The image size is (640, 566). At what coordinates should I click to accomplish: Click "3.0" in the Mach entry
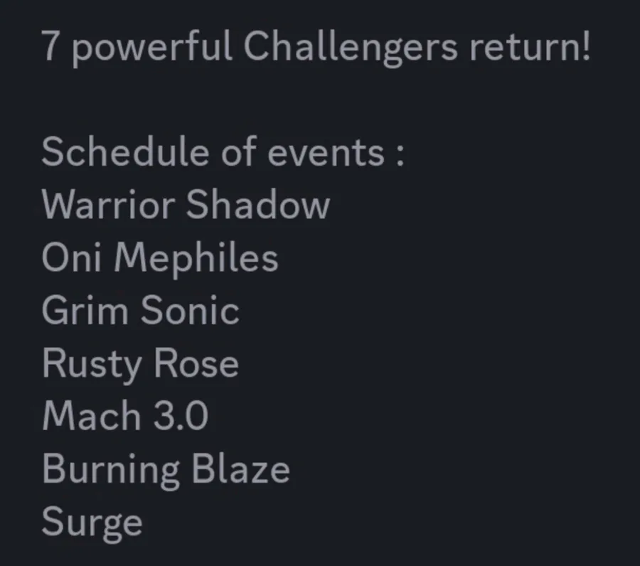point(181,416)
